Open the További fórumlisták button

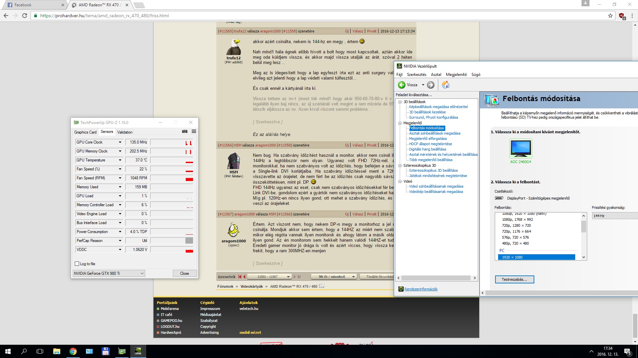[x=377, y=277]
